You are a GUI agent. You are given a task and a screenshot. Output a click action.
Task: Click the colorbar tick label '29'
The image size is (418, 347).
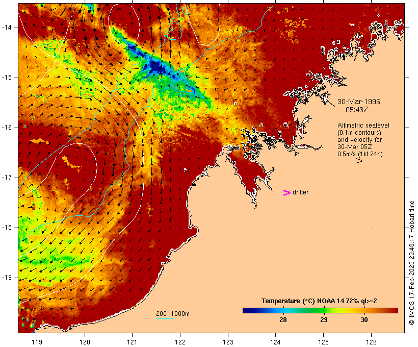point(324,319)
